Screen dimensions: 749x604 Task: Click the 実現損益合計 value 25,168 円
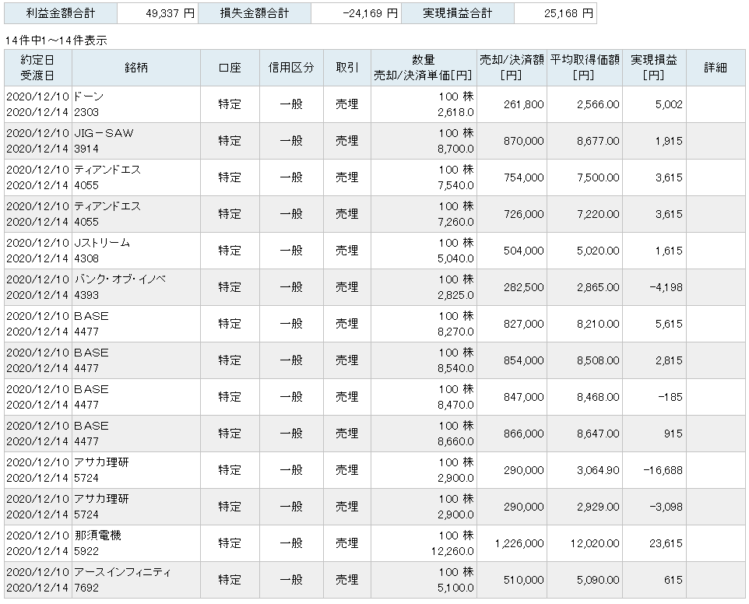tap(555, 13)
